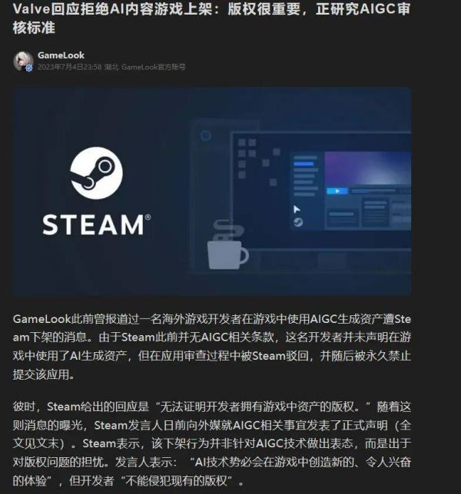The height and width of the screenshot is (494, 461).
Task: Click the small Steam icon below the cursor
Action: (298, 222)
